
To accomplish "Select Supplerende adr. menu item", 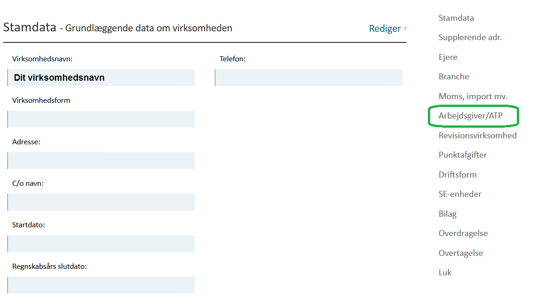I will click(x=470, y=37).
